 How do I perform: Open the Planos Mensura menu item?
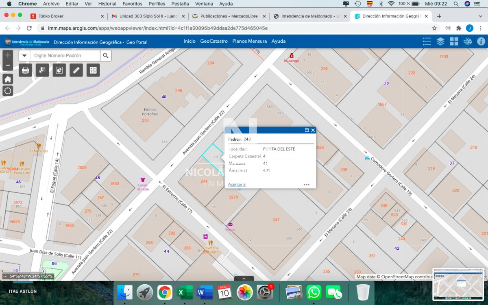[249, 41]
